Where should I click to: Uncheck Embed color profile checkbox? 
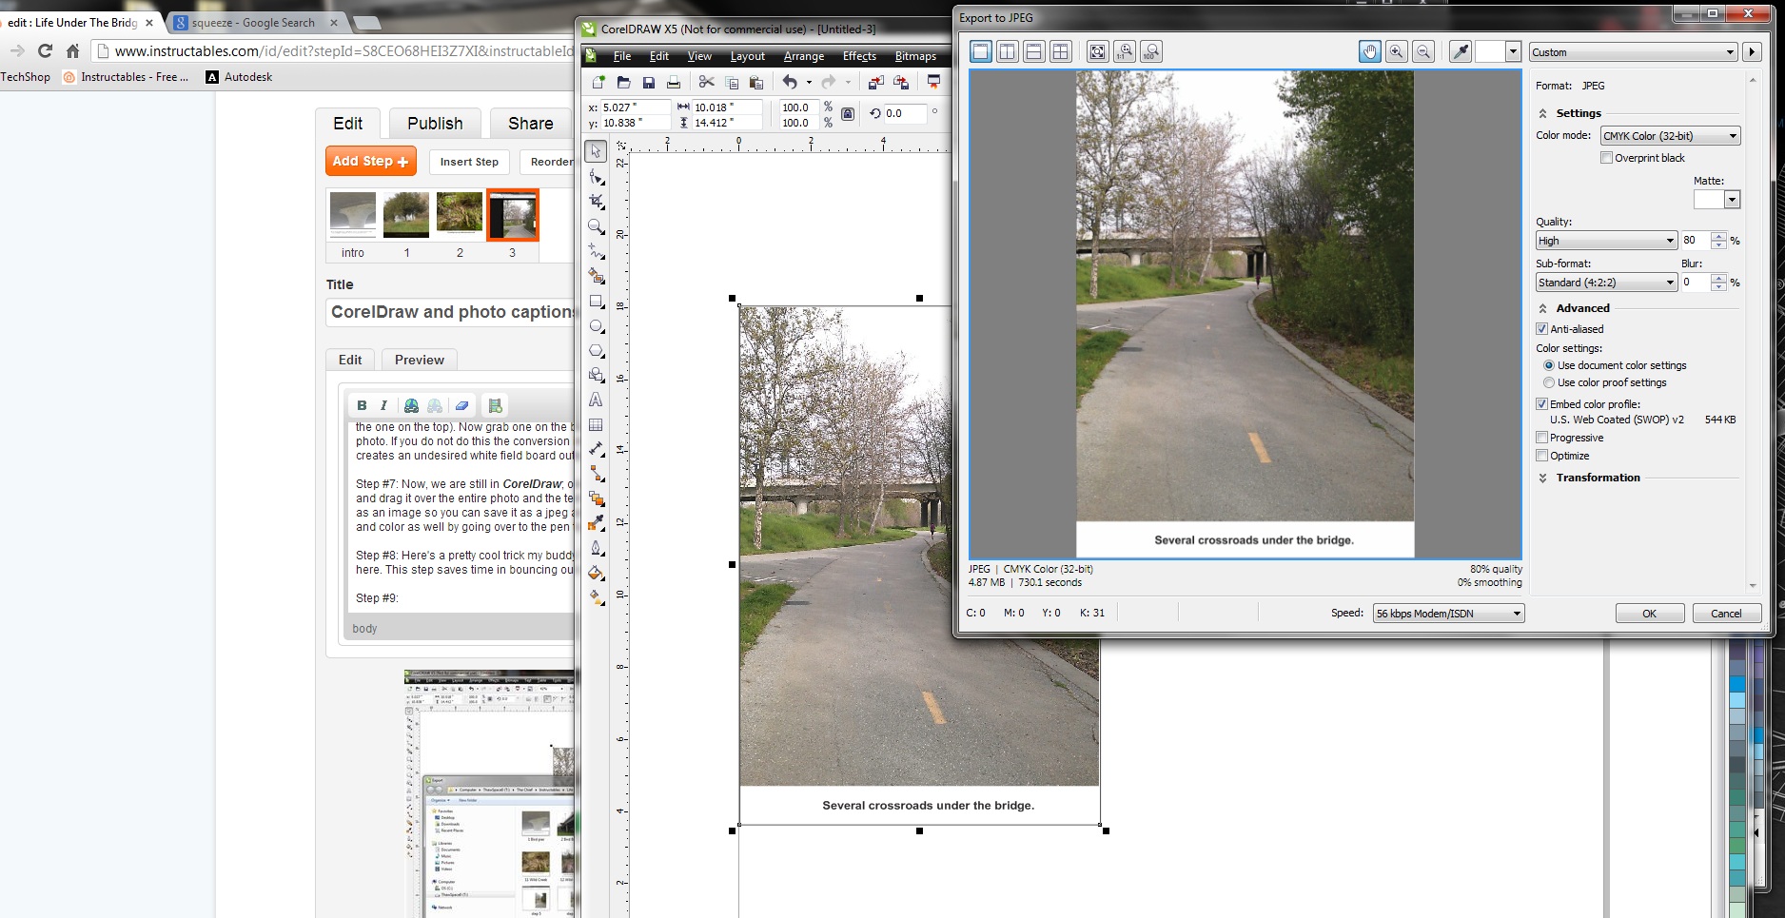[x=1542, y=404]
